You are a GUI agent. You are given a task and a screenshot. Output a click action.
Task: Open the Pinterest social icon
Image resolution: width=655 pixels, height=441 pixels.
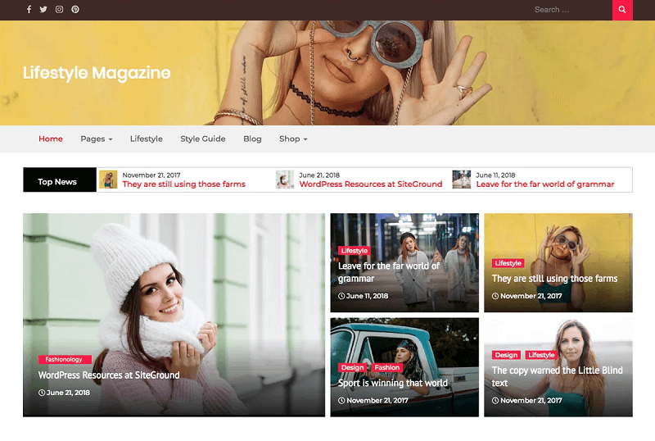pyautogui.click(x=75, y=9)
